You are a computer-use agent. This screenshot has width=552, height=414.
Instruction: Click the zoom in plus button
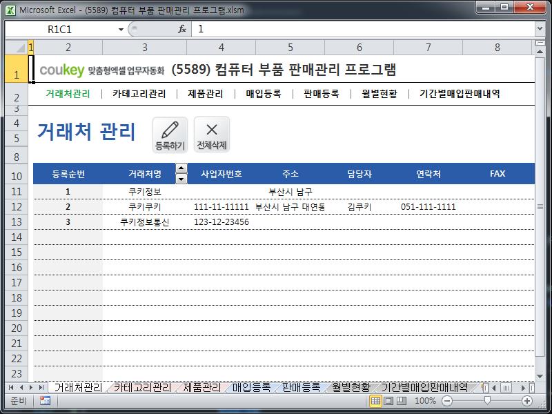pyautogui.click(x=527, y=401)
